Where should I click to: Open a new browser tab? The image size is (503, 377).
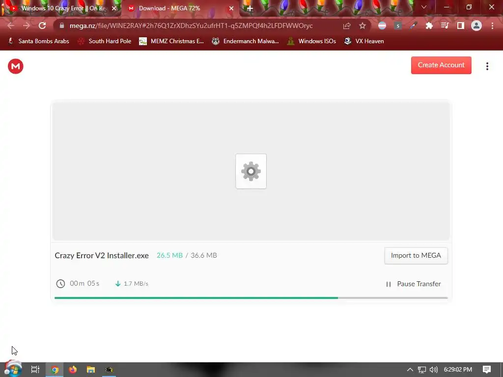[250, 8]
